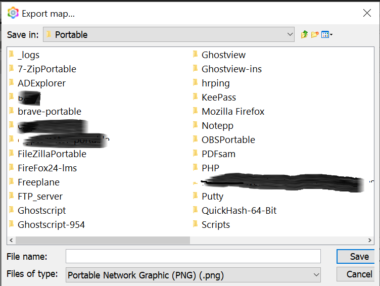The width and height of the screenshot is (380, 286).
Task: Select the Scripts folder
Action: [216, 225]
